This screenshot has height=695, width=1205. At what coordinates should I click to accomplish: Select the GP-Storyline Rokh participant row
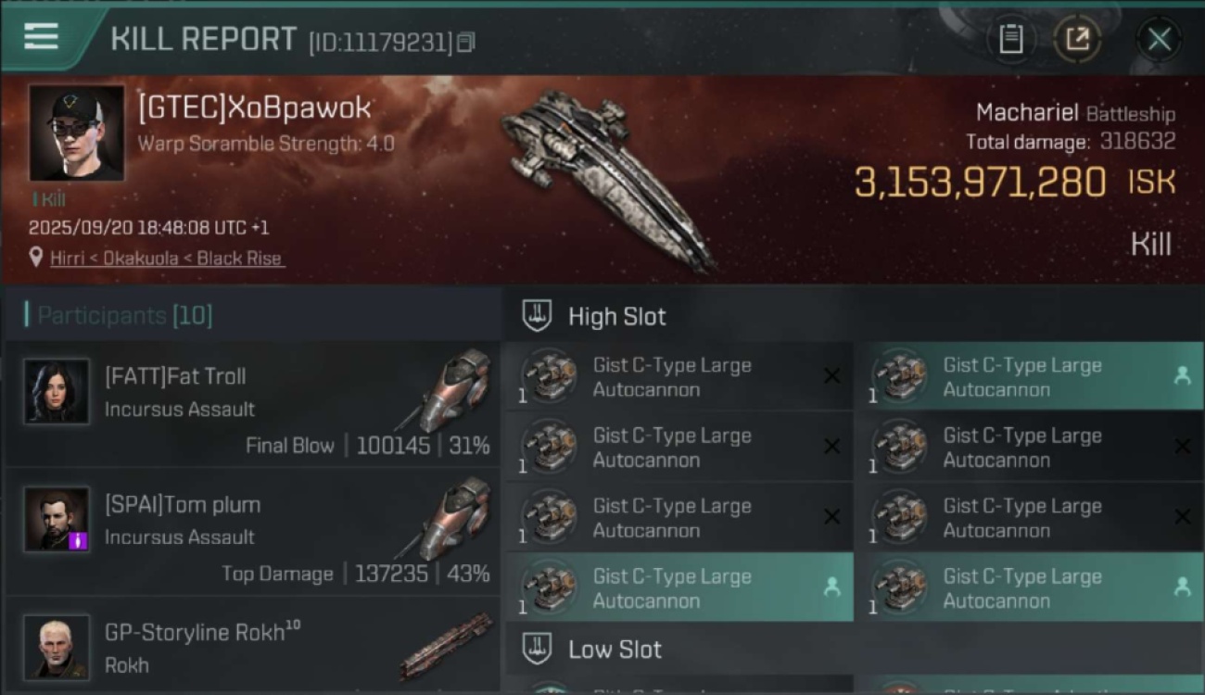coord(252,646)
